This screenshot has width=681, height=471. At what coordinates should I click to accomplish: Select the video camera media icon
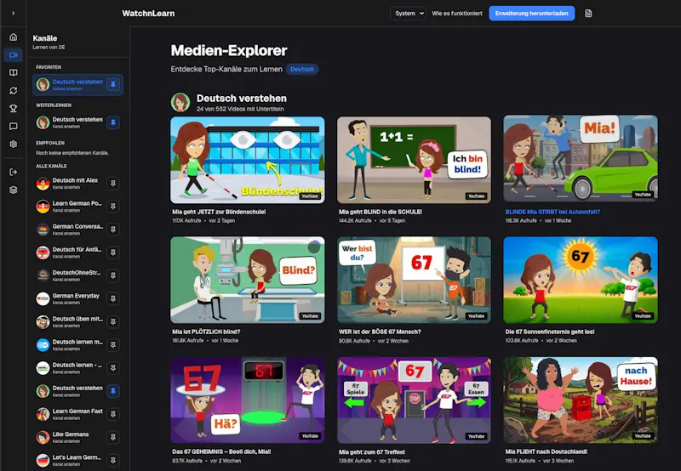(14, 55)
